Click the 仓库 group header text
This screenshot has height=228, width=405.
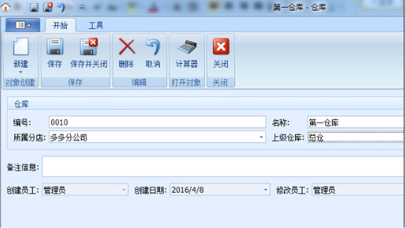coord(21,104)
